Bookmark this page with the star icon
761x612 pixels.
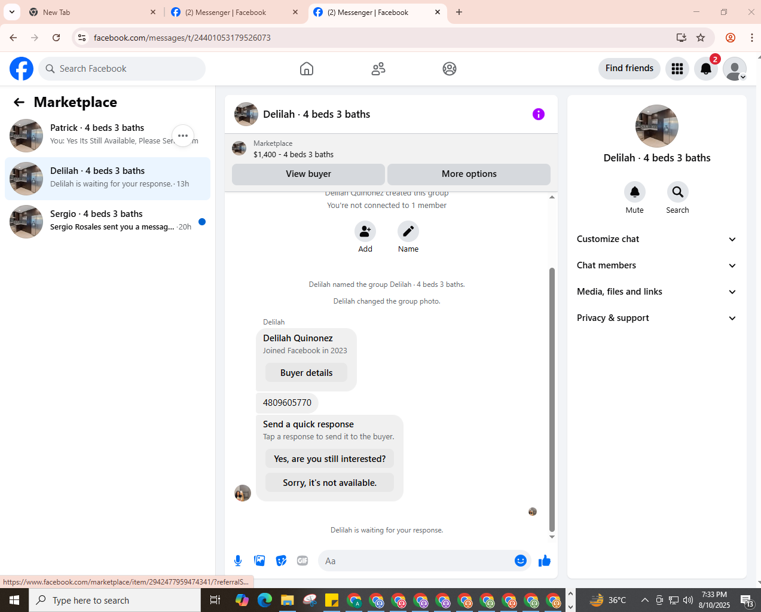[x=701, y=38]
